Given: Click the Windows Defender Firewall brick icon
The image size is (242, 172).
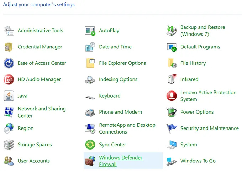Looking at the screenshot, I should pyautogui.click(x=90, y=161).
